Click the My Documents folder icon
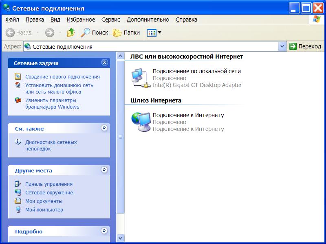The image size is (326, 244). 18,201
